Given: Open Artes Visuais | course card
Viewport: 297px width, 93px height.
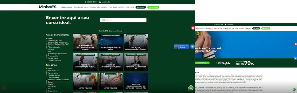Looking at the screenshot, I should (85, 81).
